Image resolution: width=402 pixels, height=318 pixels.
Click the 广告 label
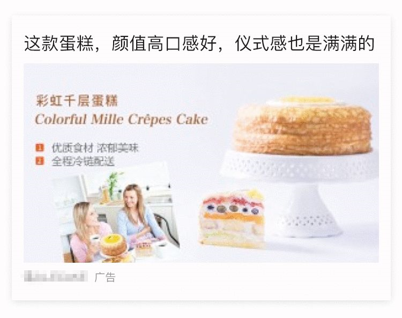point(105,277)
